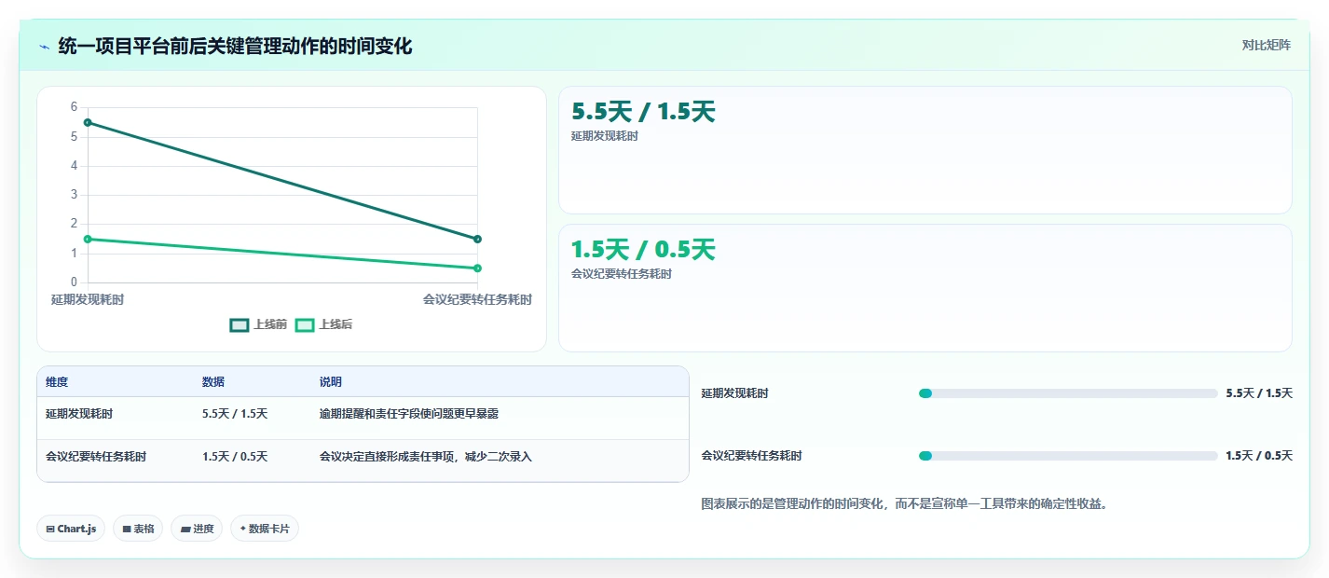Open the 5.5天 / 1.5天 data card
Viewport: 1329px width, 578px height.
click(x=925, y=150)
